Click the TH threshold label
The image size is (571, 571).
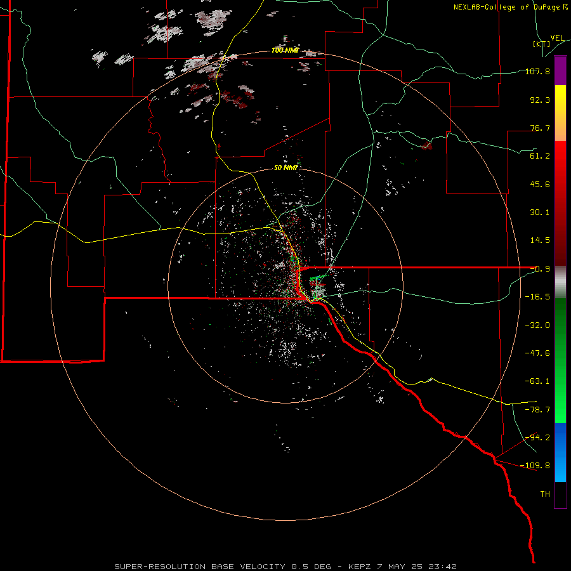(x=545, y=494)
